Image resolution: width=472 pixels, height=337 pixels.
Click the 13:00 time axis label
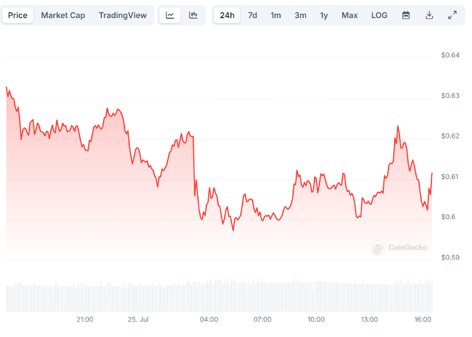tap(369, 320)
